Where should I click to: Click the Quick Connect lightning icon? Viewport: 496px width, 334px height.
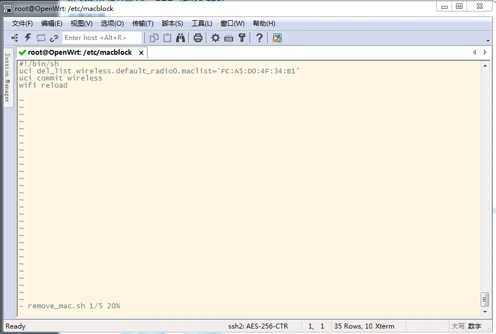point(28,38)
